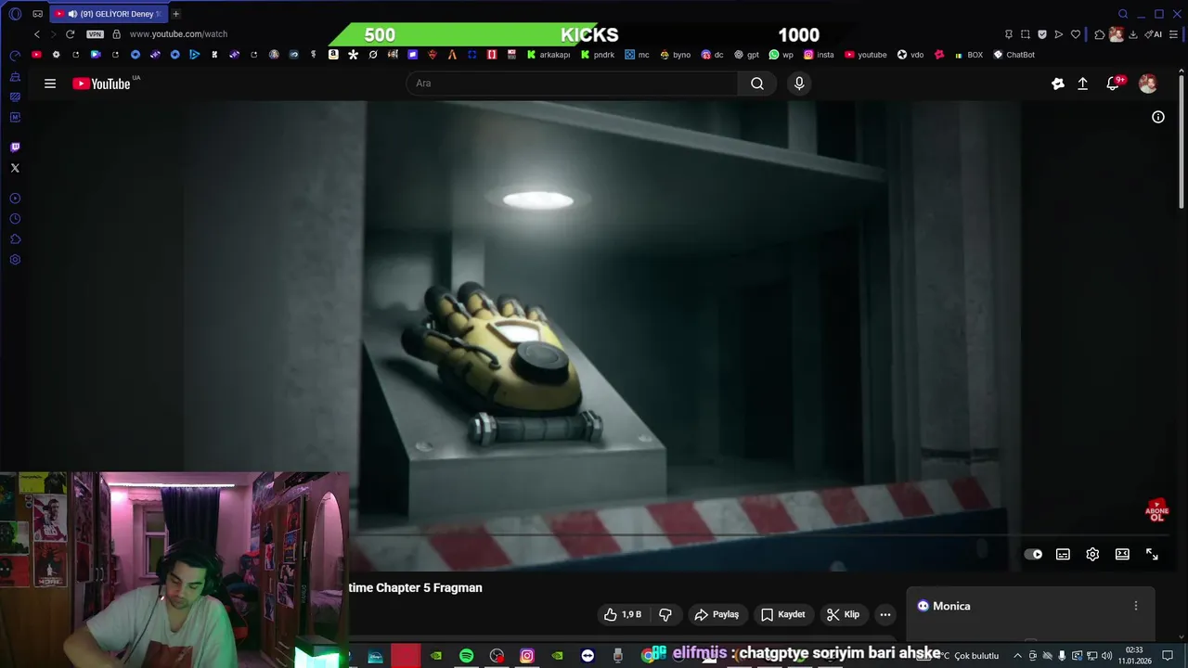The image size is (1188, 668).
Task: Show hidden system tray icons chevron
Action: 1017,656
